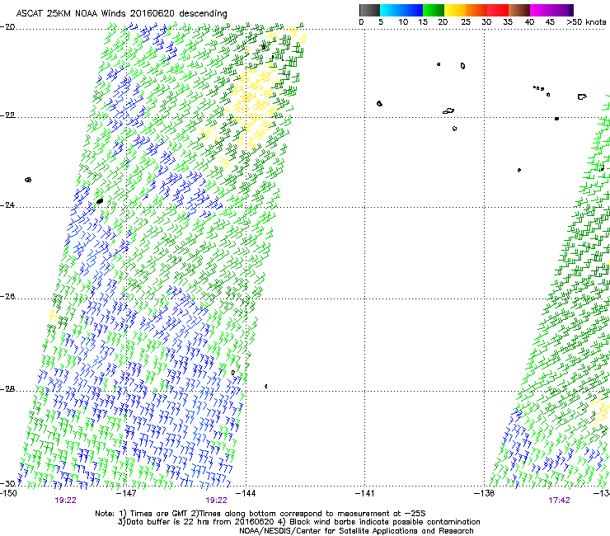Pick the yellow 20-25 knots legend color
Viewport: 610px width, 536px height.
coord(455,10)
